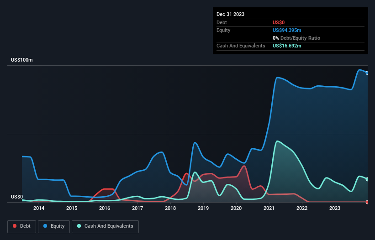Click Cash And Equivalents label in tooltip

point(241,46)
